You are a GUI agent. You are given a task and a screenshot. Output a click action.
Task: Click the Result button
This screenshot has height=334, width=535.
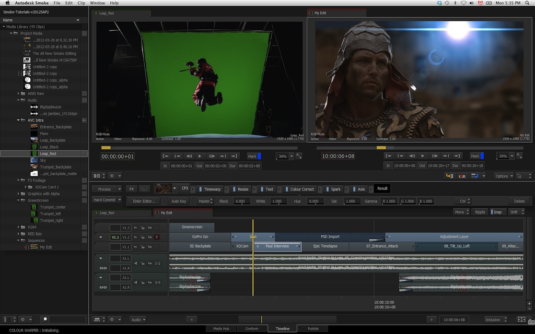[382, 188]
